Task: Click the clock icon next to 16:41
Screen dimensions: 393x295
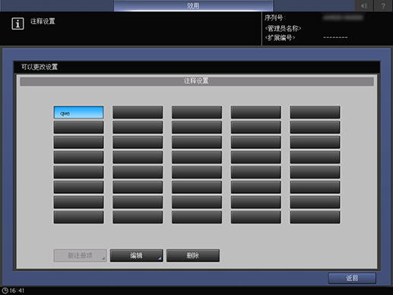Action: click(x=5, y=290)
